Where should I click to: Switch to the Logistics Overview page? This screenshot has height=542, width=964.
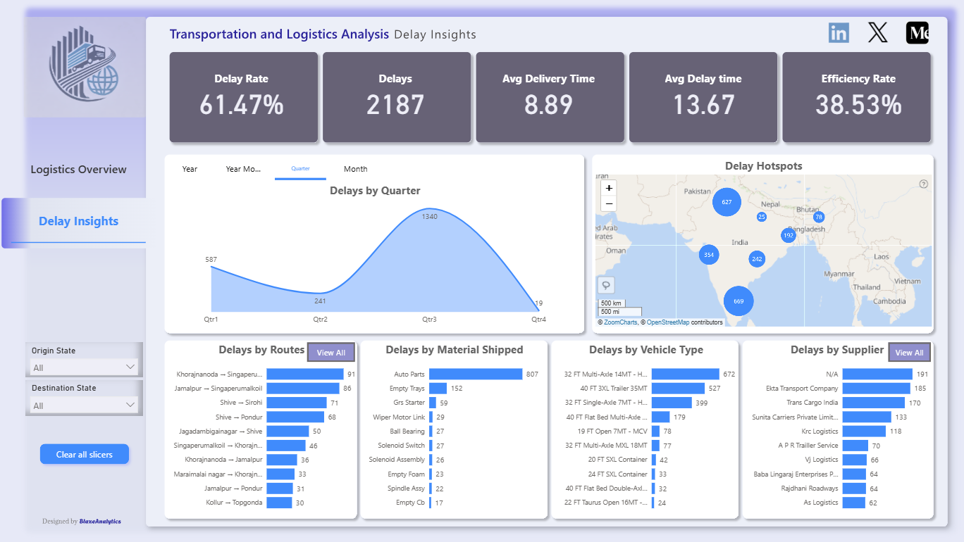coord(79,170)
